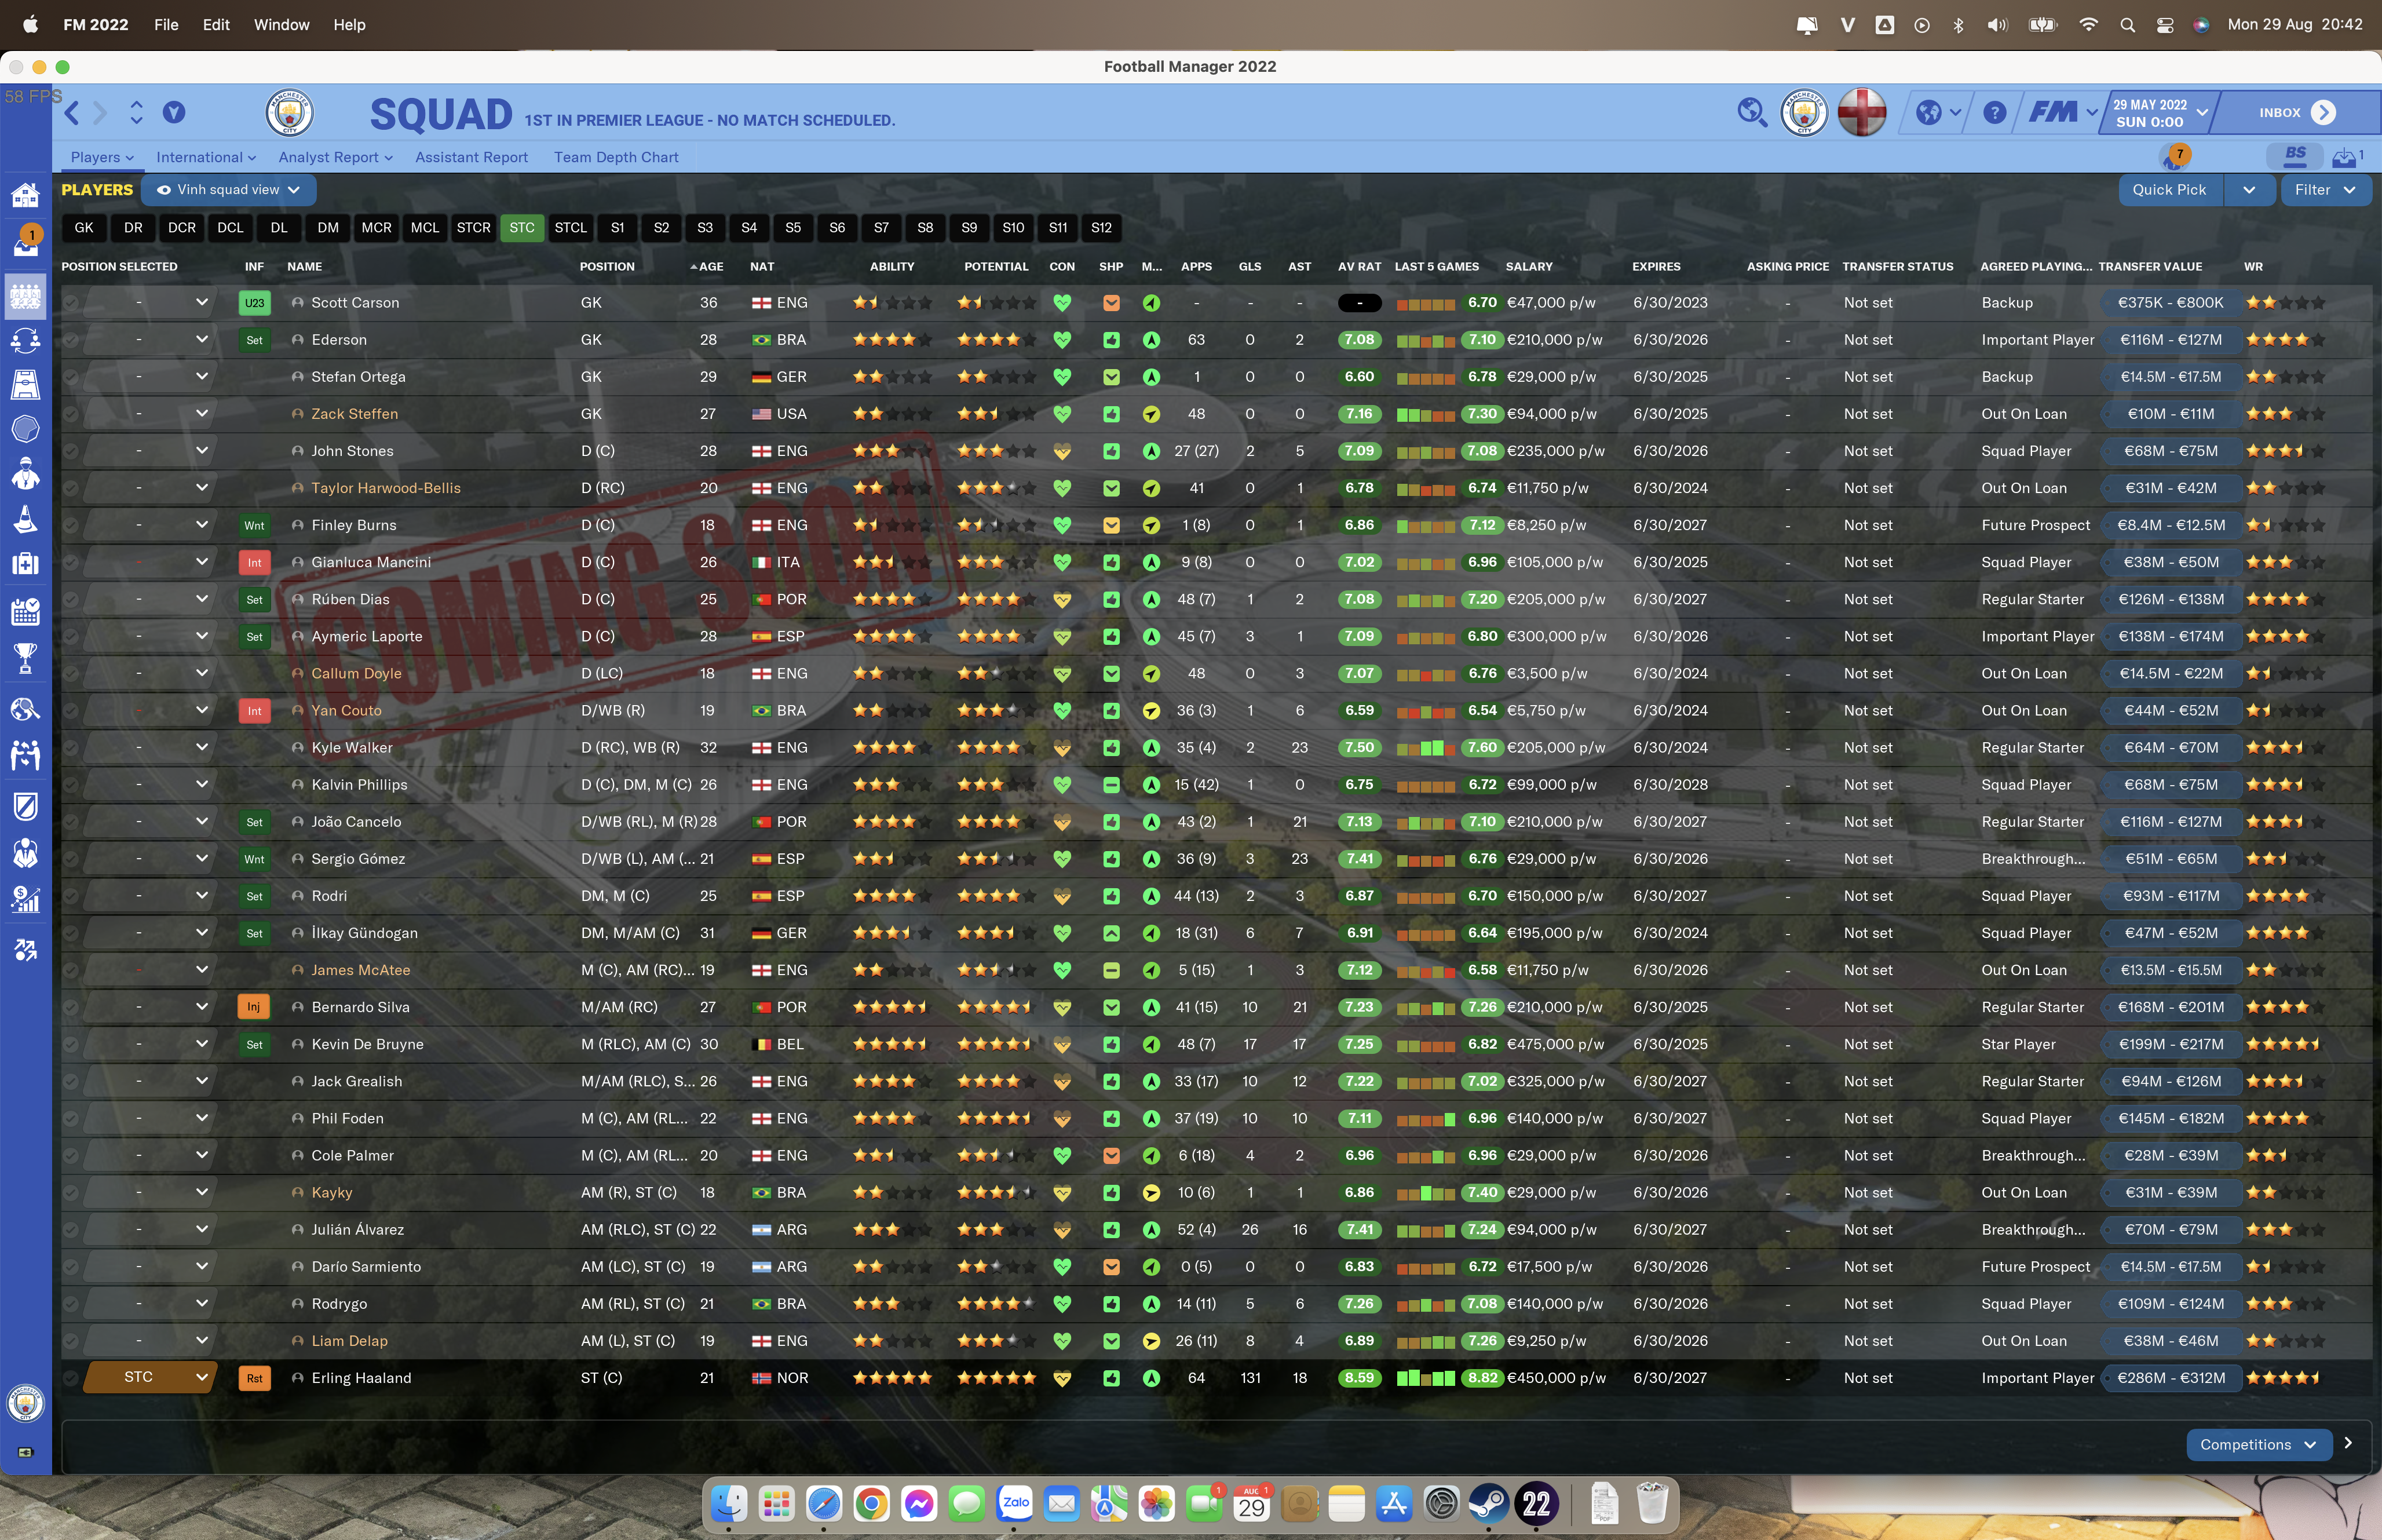Open the Inbox icon with notification badge

point(25,243)
